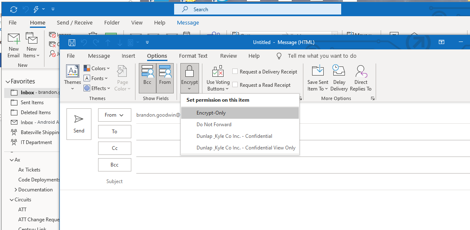Click ribbon display options icon in message title bar
The image size is (470, 230).
click(x=441, y=42)
